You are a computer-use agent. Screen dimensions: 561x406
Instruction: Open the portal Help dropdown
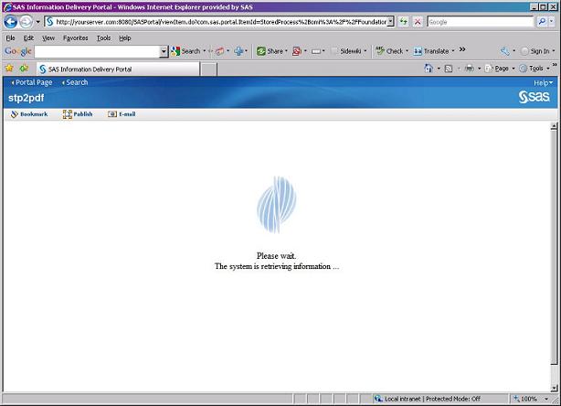(543, 82)
